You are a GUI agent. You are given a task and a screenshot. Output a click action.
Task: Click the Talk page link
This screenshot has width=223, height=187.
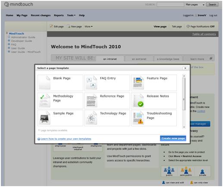177,27
